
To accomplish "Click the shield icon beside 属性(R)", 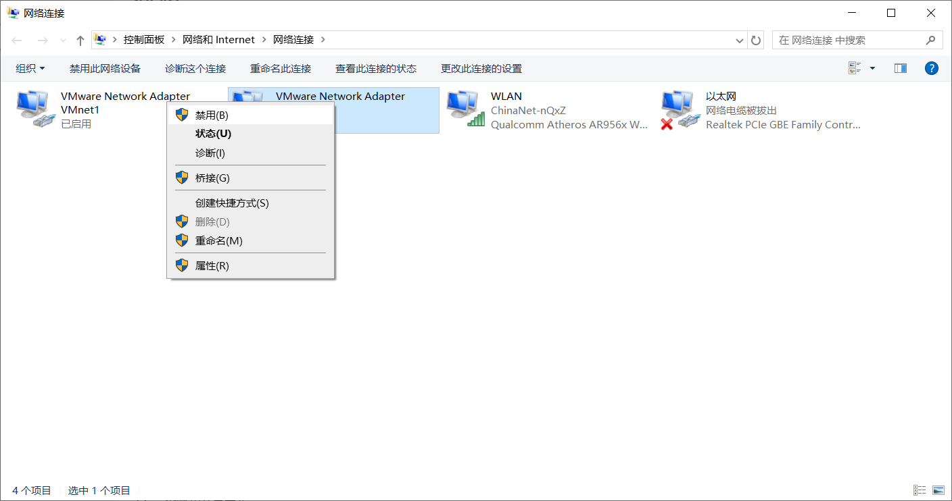I will (x=182, y=265).
